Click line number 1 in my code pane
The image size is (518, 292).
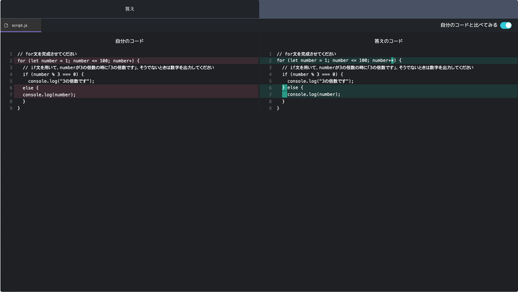pyautogui.click(x=11, y=54)
